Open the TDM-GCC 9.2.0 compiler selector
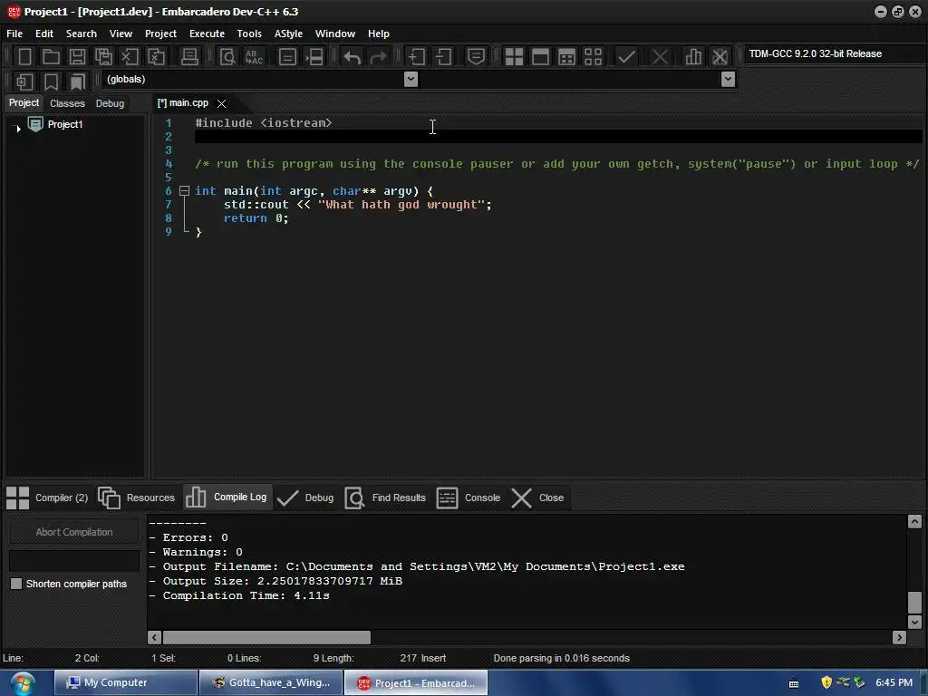This screenshot has height=696, width=928. pyautogui.click(x=835, y=53)
